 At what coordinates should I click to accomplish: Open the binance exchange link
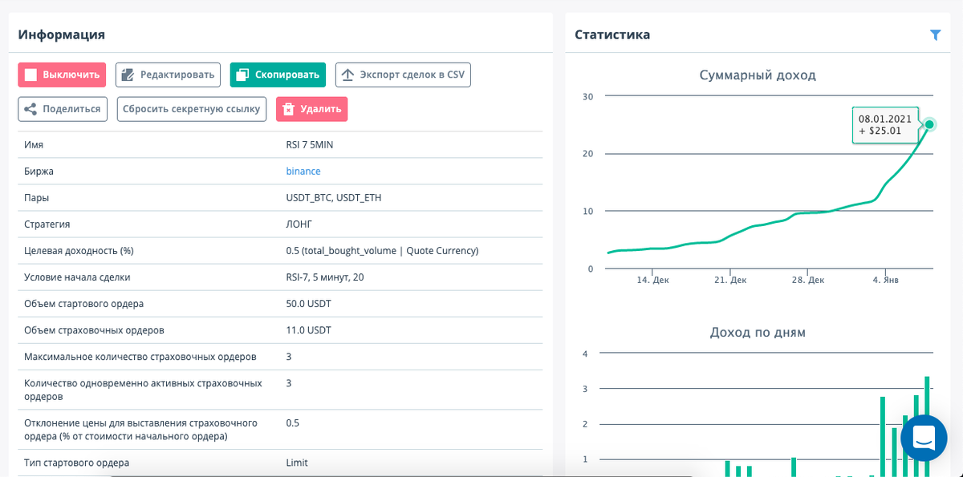tap(303, 172)
